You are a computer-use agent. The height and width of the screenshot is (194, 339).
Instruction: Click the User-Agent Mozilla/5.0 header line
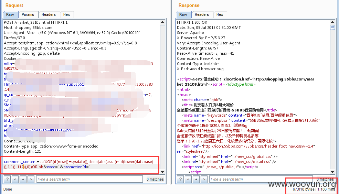point(72,35)
